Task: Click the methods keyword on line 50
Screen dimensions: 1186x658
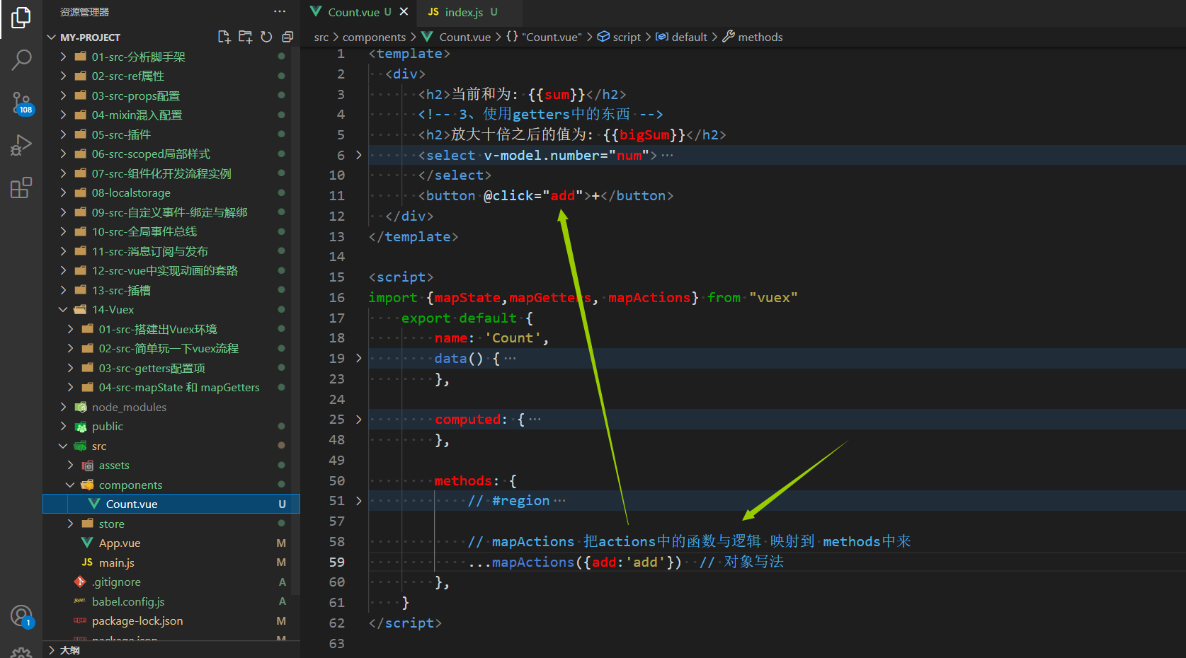Action: pos(462,480)
